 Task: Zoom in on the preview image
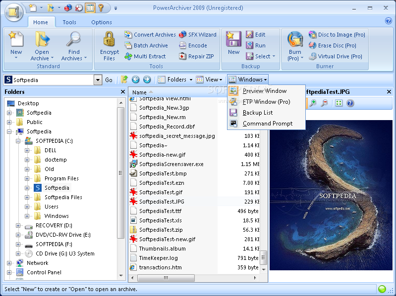(x=313, y=103)
